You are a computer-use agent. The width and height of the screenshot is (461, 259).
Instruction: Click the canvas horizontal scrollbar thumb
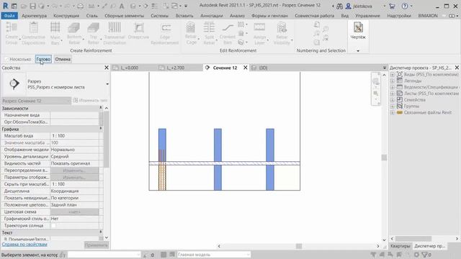(299, 246)
